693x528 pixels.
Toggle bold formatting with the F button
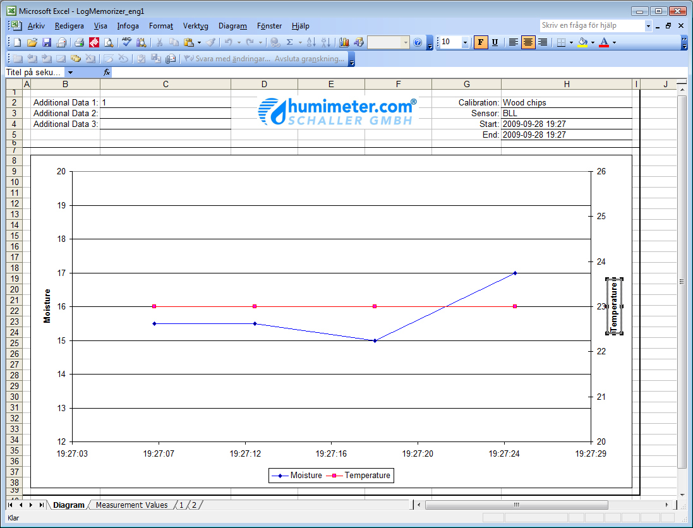tap(480, 42)
